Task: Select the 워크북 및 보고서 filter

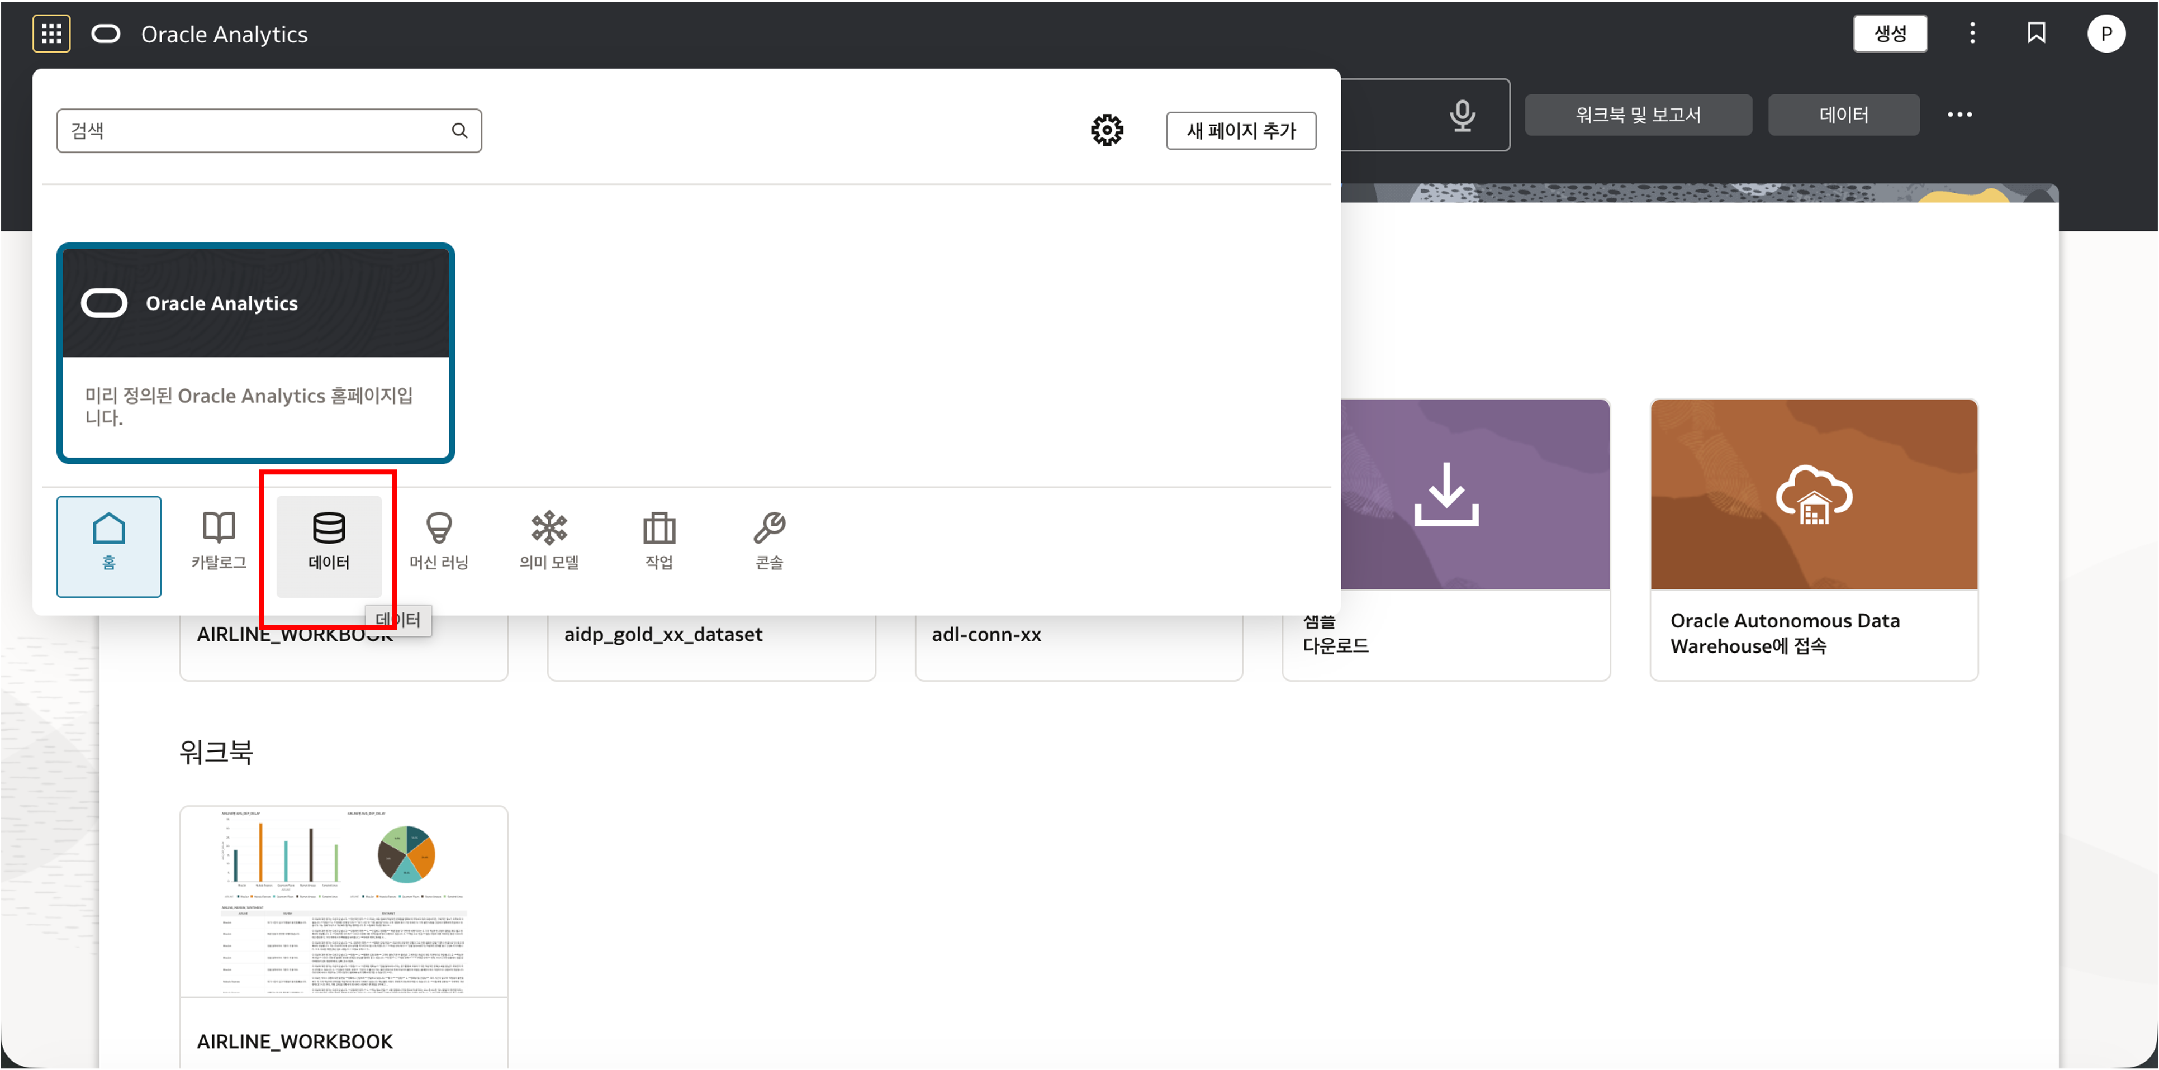Action: tap(1638, 115)
